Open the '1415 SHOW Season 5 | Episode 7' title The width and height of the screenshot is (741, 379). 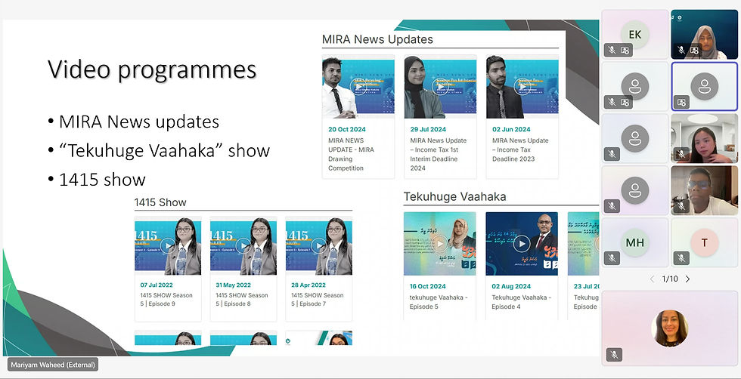click(x=318, y=300)
